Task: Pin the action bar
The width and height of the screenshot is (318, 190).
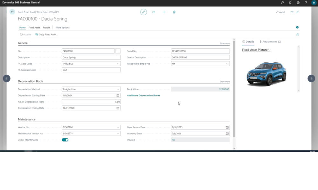Action: point(297,35)
